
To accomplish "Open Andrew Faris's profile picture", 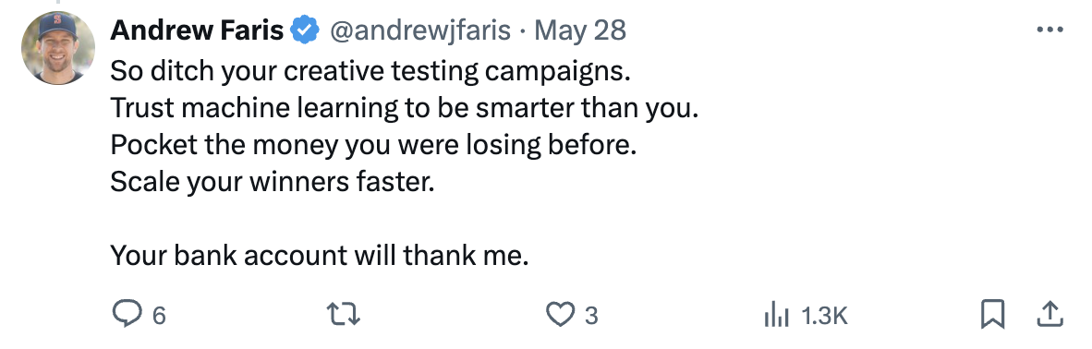I will (x=58, y=48).
